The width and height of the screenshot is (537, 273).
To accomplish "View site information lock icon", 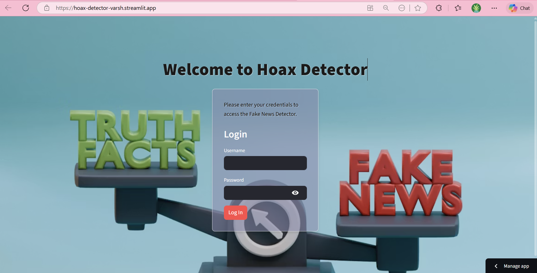I will pyautogui.click(x=47, y=8).
